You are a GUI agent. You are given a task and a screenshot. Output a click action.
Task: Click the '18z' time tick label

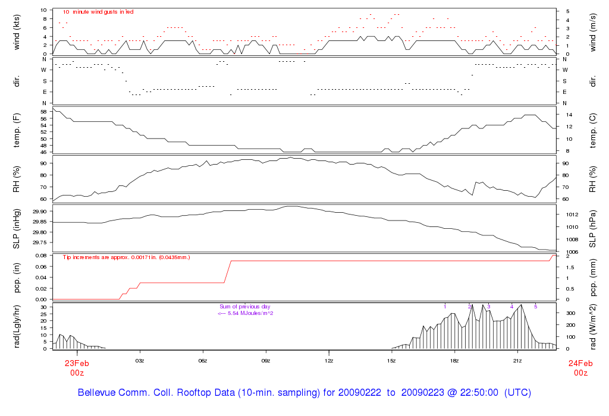point(454,361)
